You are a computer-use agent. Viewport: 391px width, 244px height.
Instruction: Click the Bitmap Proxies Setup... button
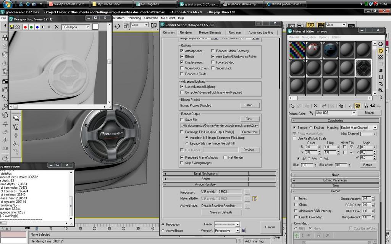(x=250, y=105)
